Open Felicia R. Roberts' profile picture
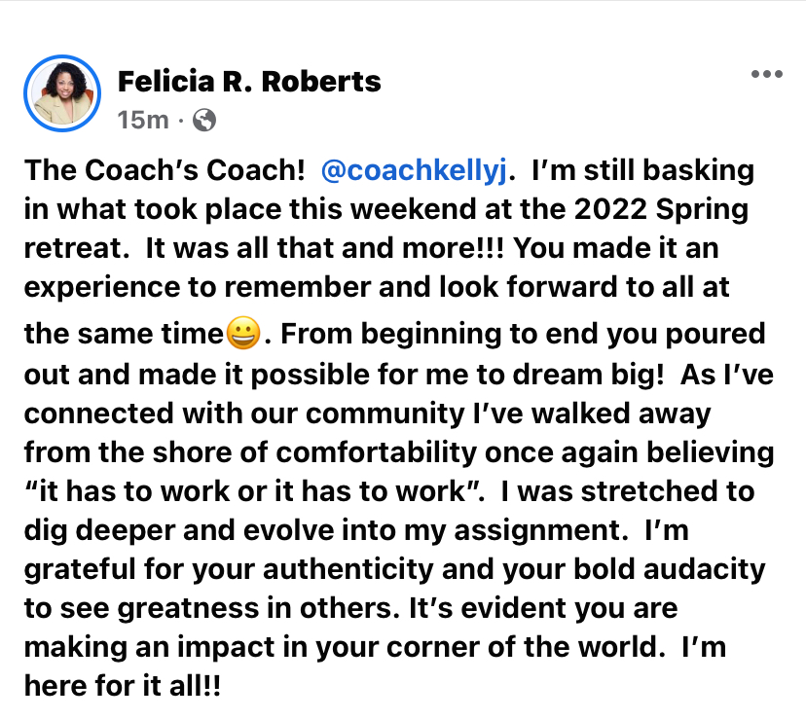The image size is (806, 720). point(62,93)
